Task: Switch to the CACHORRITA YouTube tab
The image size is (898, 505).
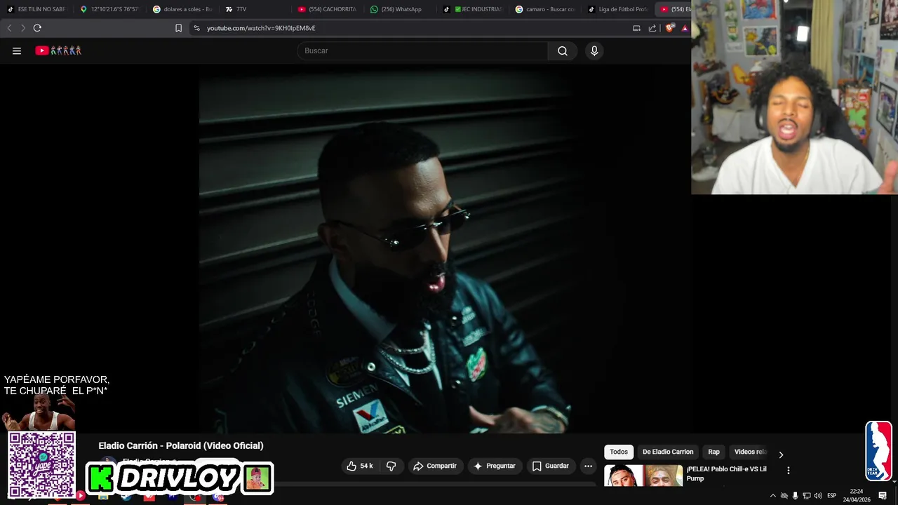Action: point(327,9)
